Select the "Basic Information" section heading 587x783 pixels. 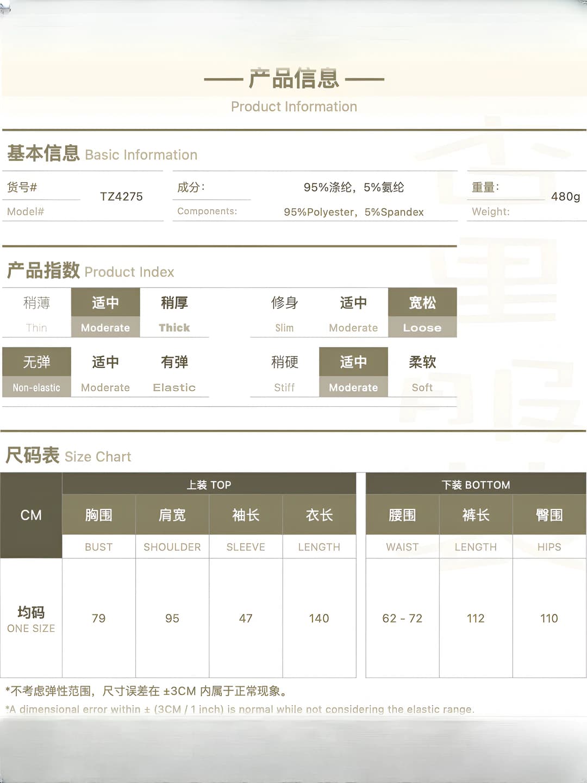coord(141,155)
